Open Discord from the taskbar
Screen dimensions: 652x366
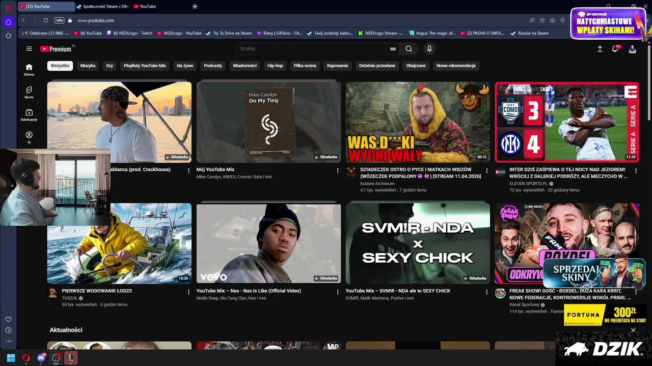coord(41,358)
